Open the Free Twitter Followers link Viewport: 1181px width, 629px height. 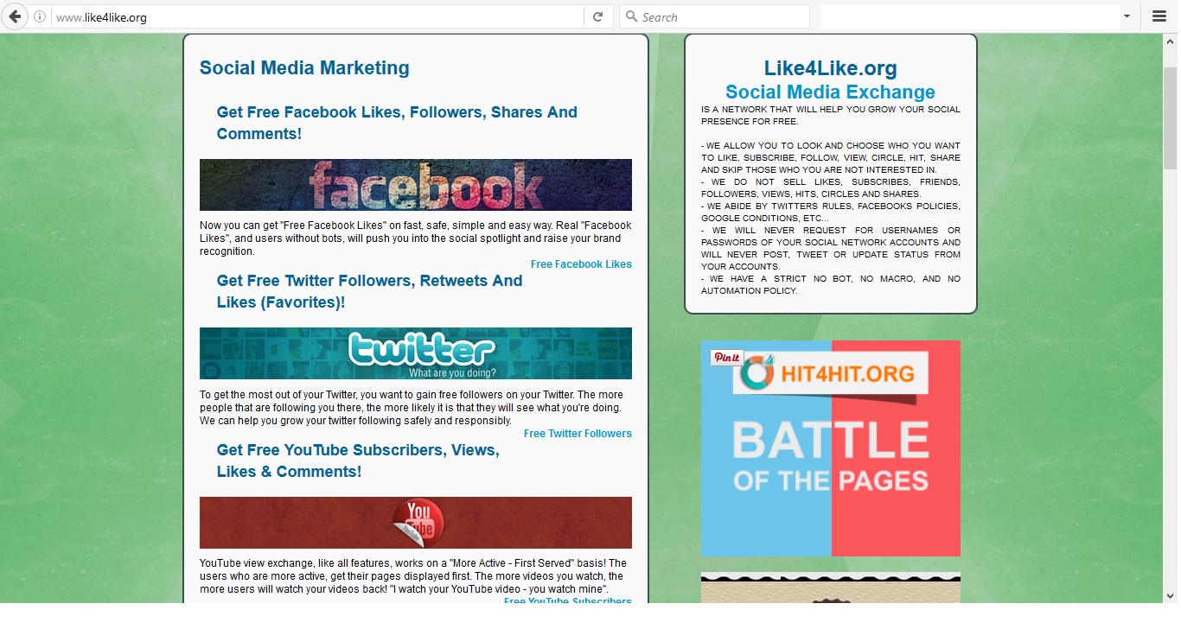click(x=578, y=434)
